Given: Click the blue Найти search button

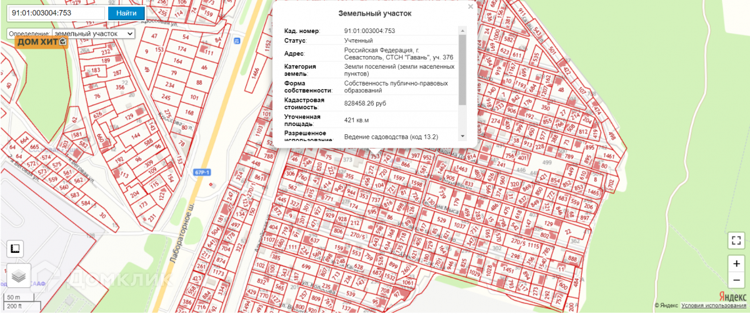Looking at the screenshot, I should [126, 13].
